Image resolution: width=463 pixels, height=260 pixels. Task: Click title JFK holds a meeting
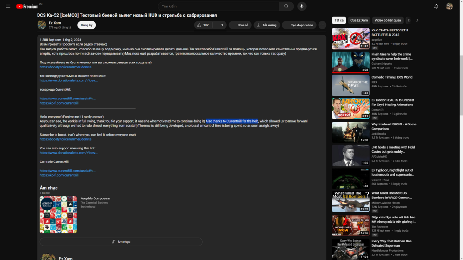(x=393, y=149)
